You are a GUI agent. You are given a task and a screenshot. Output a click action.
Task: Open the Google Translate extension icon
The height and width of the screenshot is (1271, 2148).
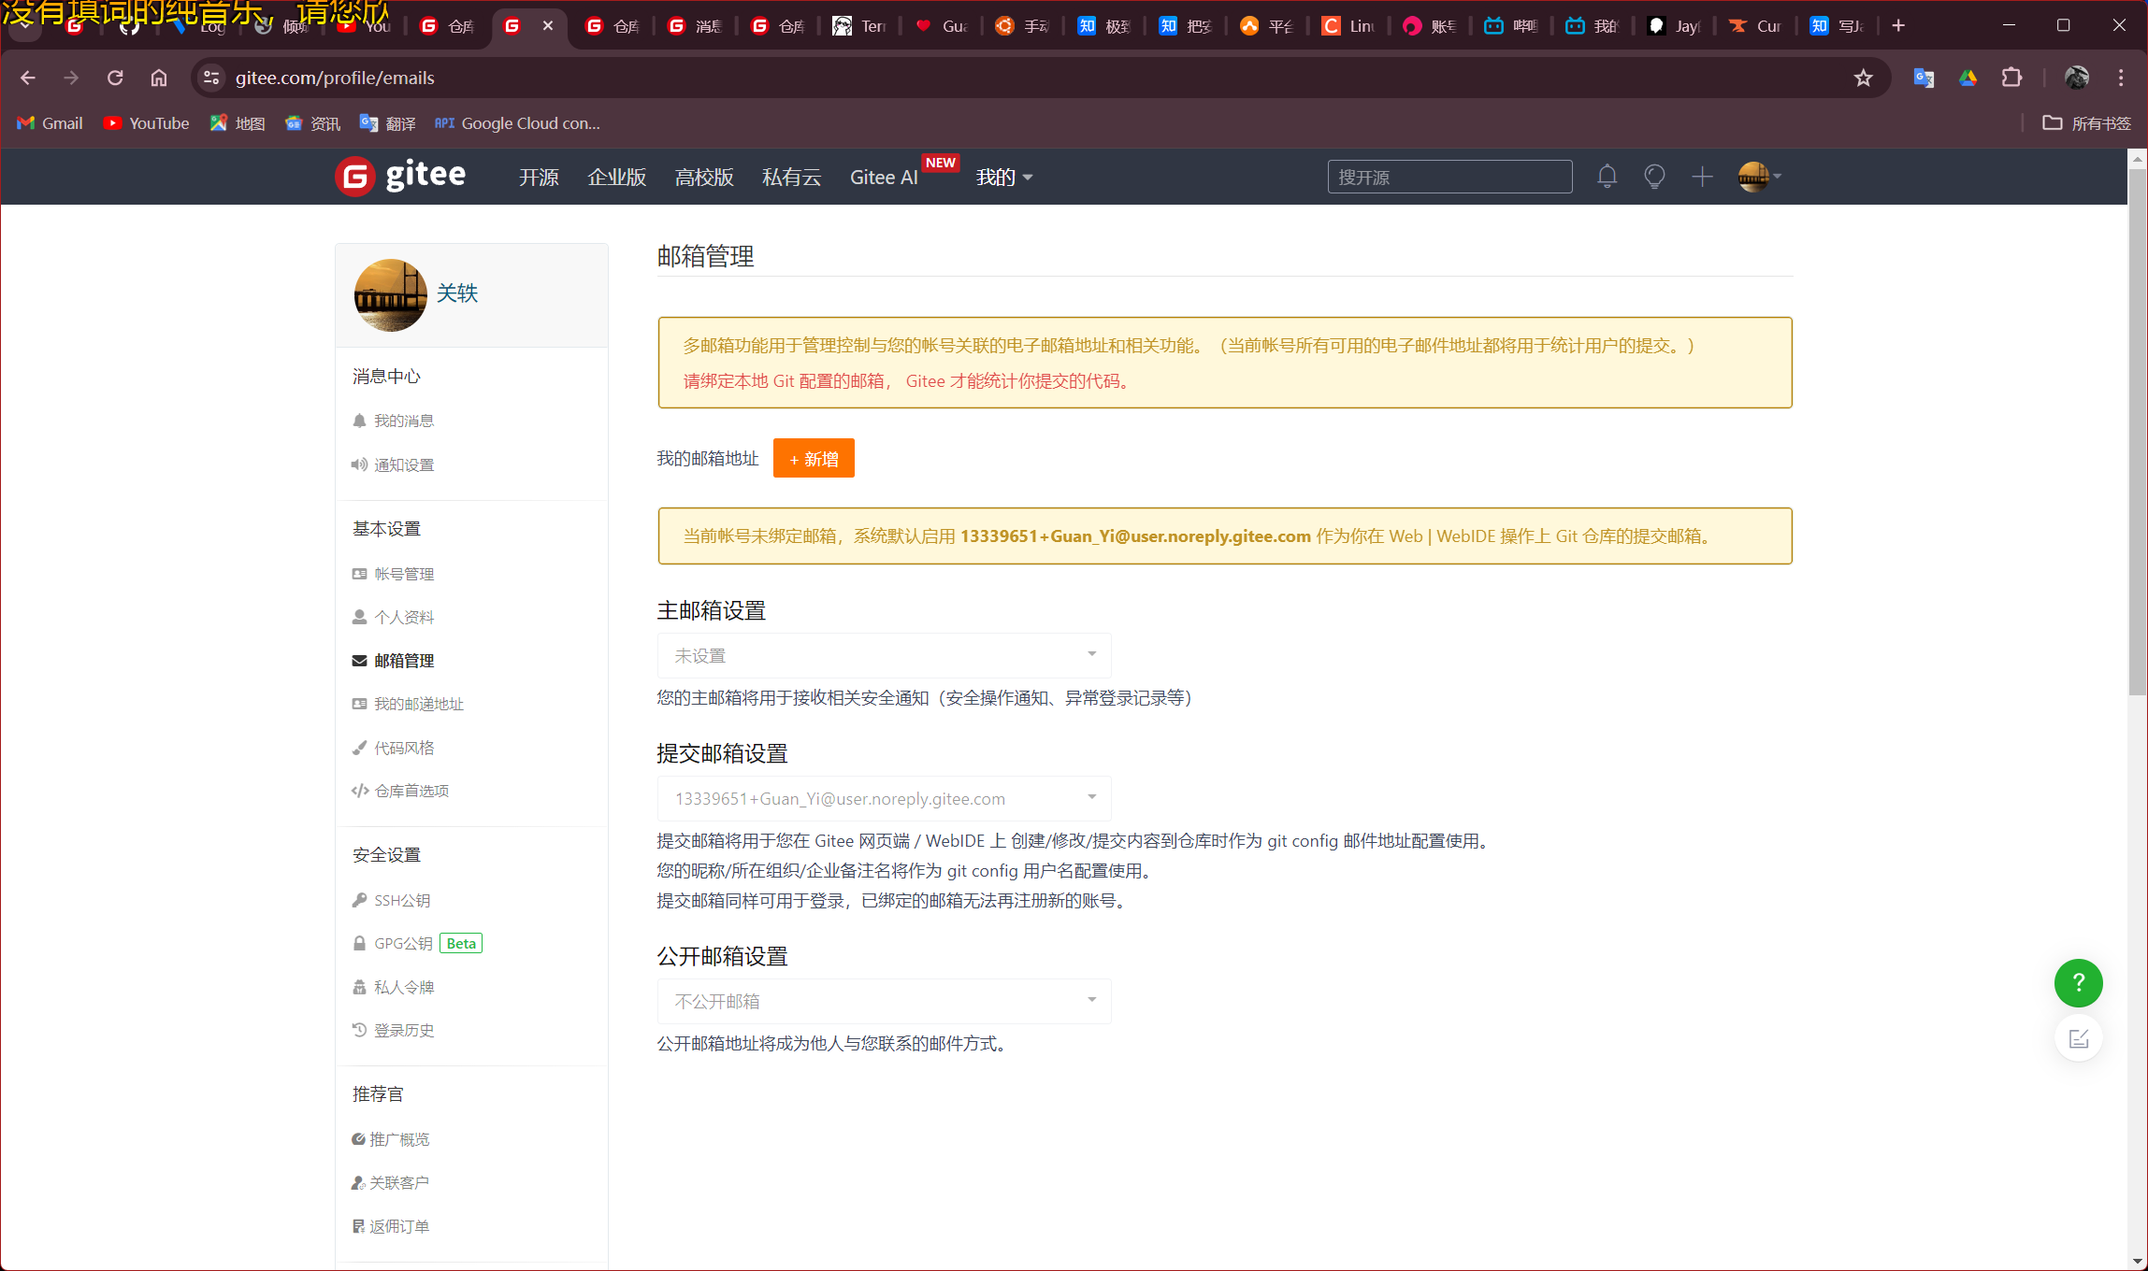pyautogui.click(x=1923, y=78)
